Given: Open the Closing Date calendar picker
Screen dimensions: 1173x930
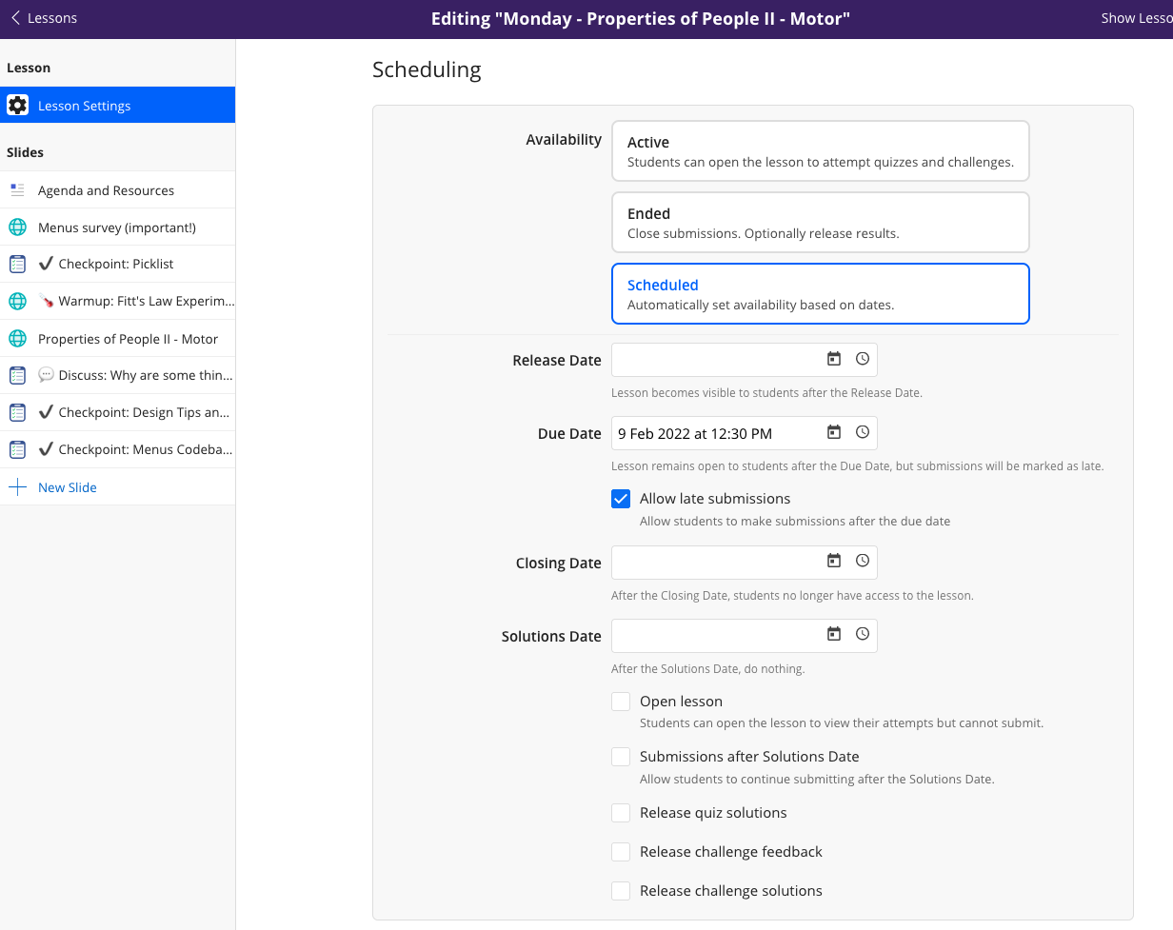Looking at the screenshot, I should click(834, 562).
